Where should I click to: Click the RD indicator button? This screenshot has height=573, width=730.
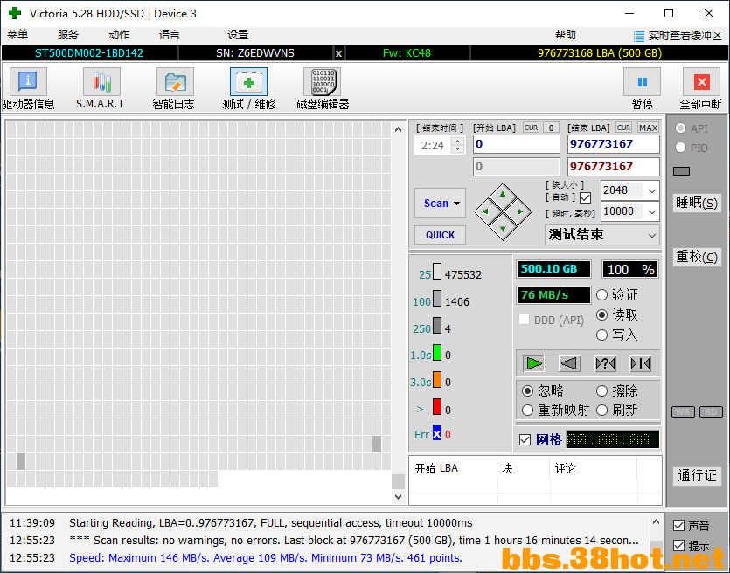click(711, 411)
